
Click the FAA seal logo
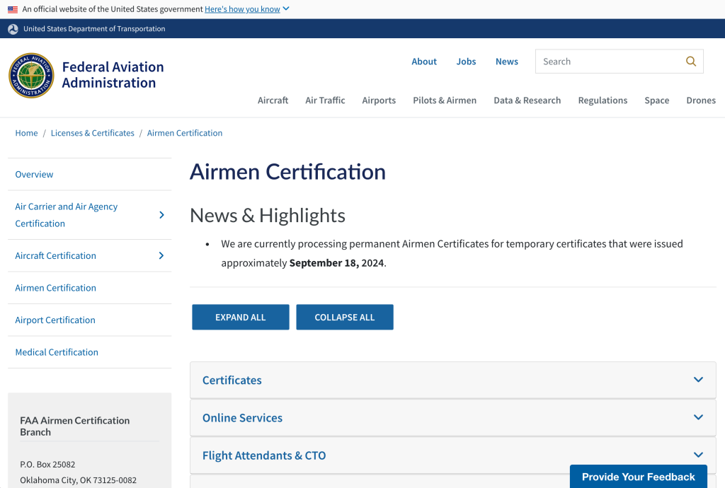[31, 76]
